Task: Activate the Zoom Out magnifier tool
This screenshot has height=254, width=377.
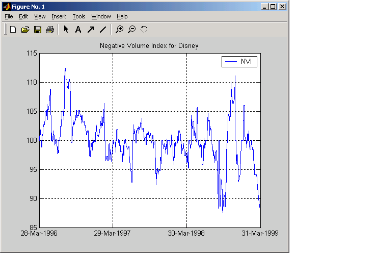Action: 131,30
